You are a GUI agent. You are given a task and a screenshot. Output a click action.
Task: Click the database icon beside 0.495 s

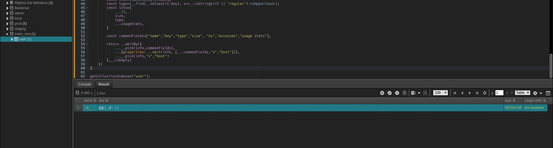(x=77, y=93)
